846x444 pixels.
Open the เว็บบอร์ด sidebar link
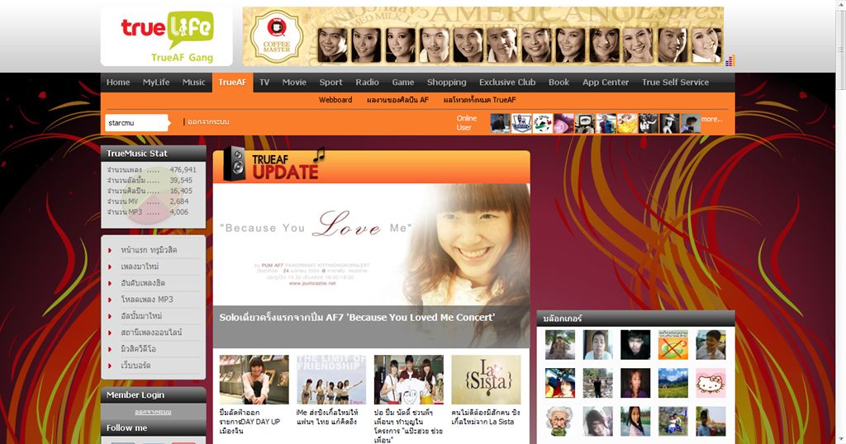coord(135,366)
